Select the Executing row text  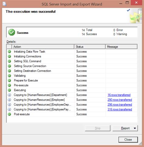tap(20, 90)
